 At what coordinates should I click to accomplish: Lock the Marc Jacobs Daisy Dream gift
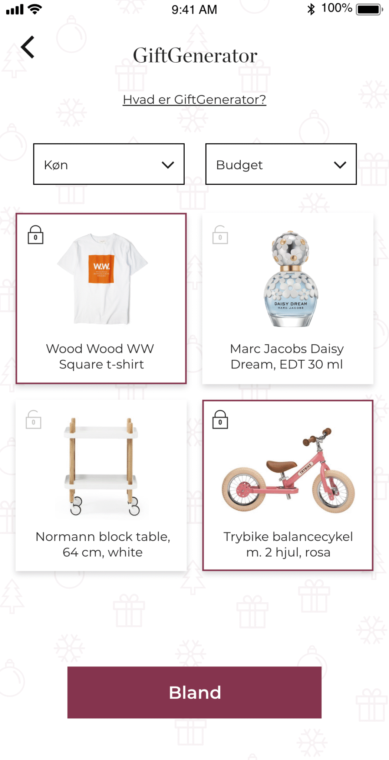(220, 235)
